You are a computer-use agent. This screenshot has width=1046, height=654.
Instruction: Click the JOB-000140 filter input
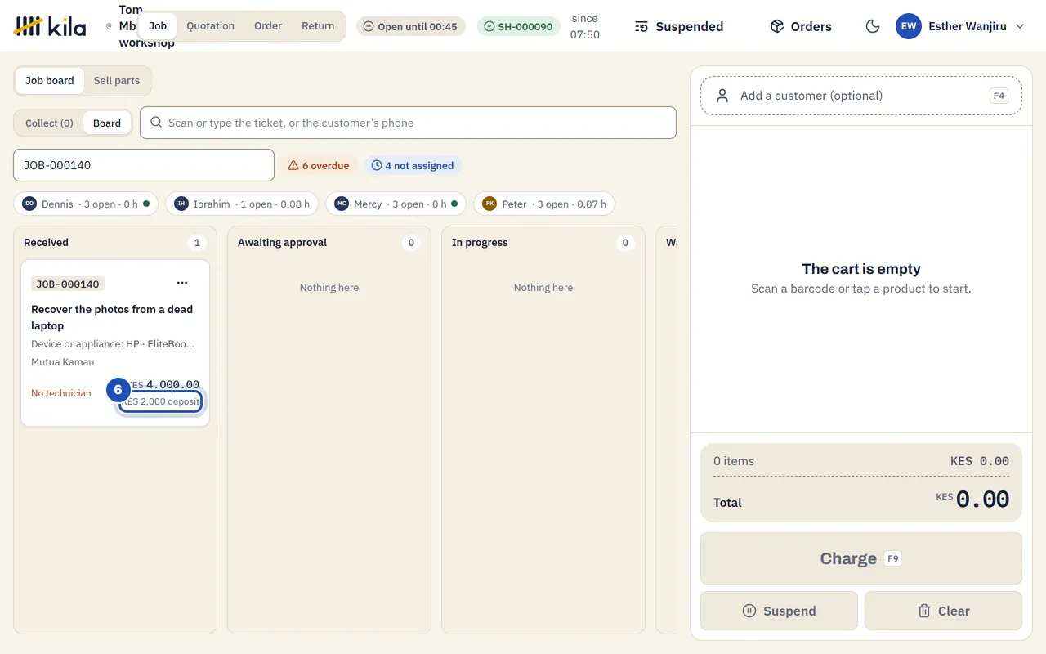tap(144, 165)
